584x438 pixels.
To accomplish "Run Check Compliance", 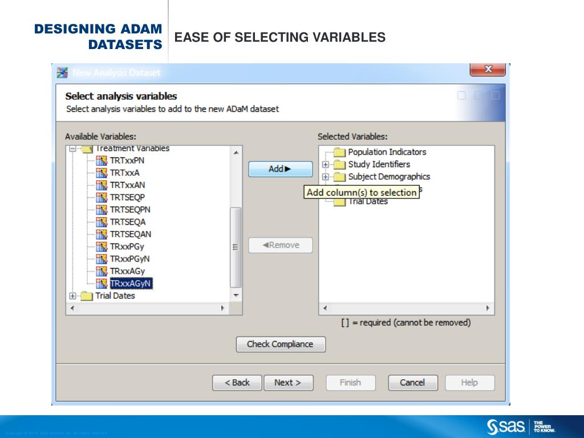I will pyautogui.click(x=280, y=344).
